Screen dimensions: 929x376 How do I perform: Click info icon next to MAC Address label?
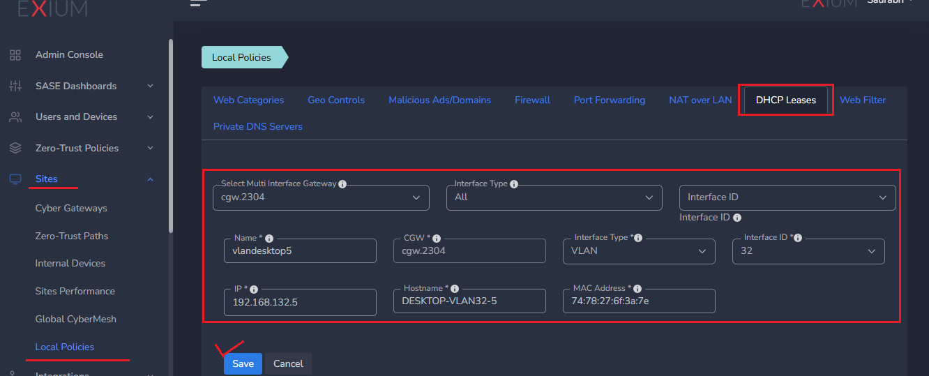coord(637,289)
